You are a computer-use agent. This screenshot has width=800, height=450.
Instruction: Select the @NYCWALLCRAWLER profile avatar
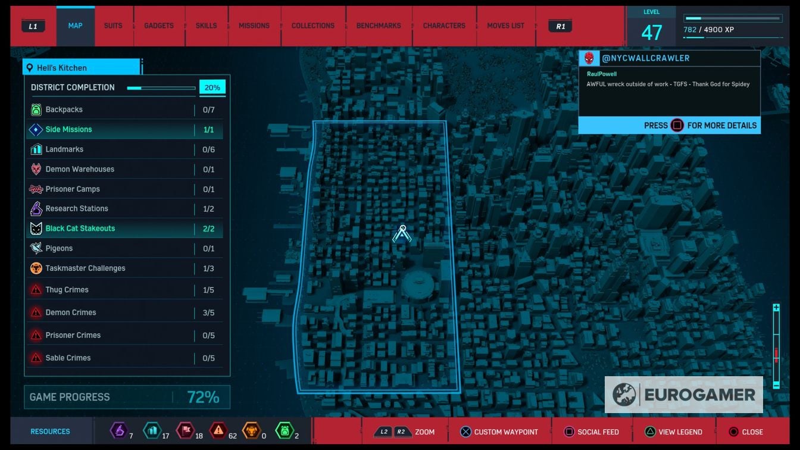pyautogui.click(x=589, y=58)
